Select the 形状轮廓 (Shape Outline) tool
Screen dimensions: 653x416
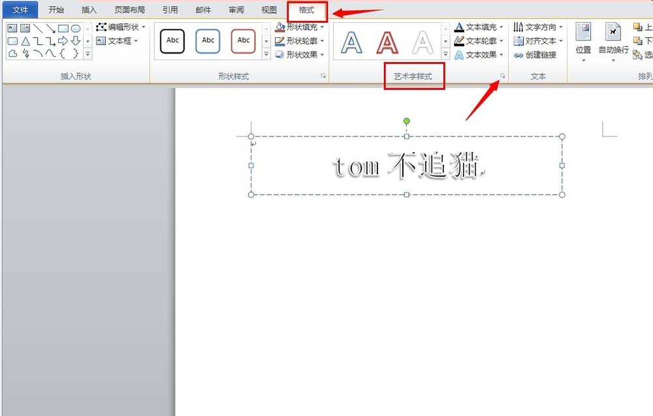(298, 41)
